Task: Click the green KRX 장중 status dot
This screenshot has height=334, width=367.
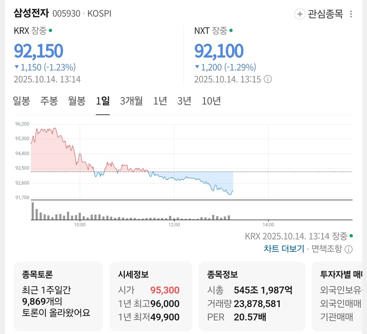Action: click(51, 30)
